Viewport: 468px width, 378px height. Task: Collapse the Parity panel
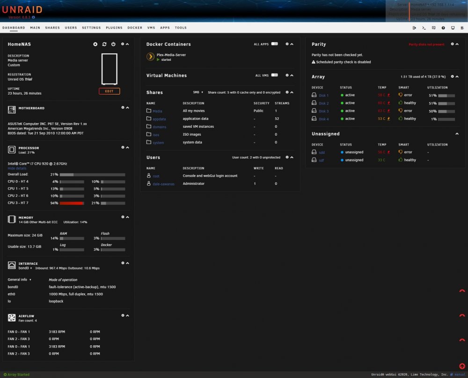coord(457,44)
